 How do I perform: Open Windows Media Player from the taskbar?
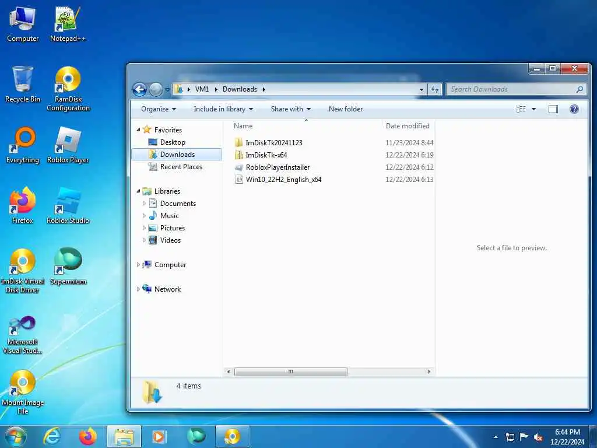click(x=159, y=436)
